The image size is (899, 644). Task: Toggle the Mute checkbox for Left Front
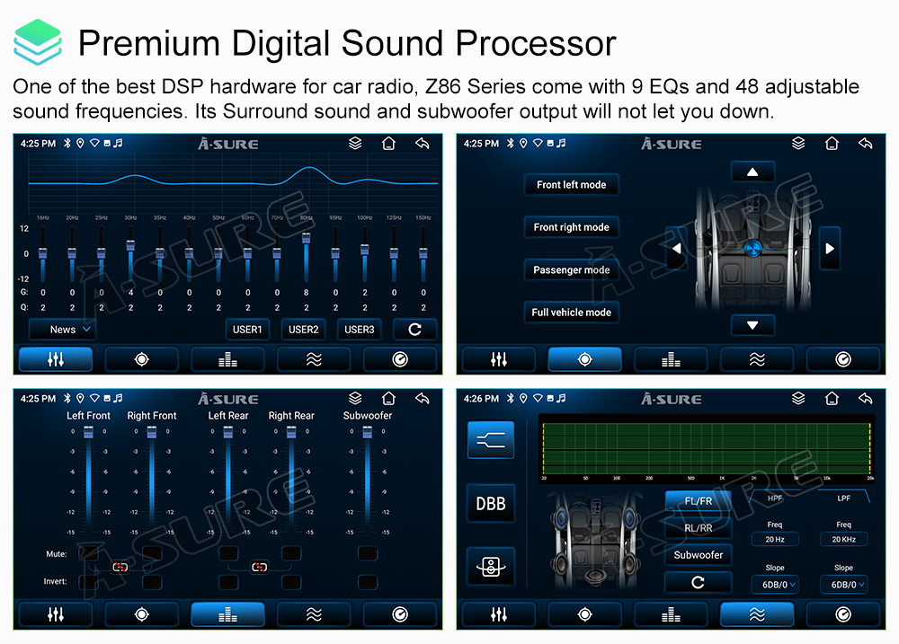tap(88, 553)
